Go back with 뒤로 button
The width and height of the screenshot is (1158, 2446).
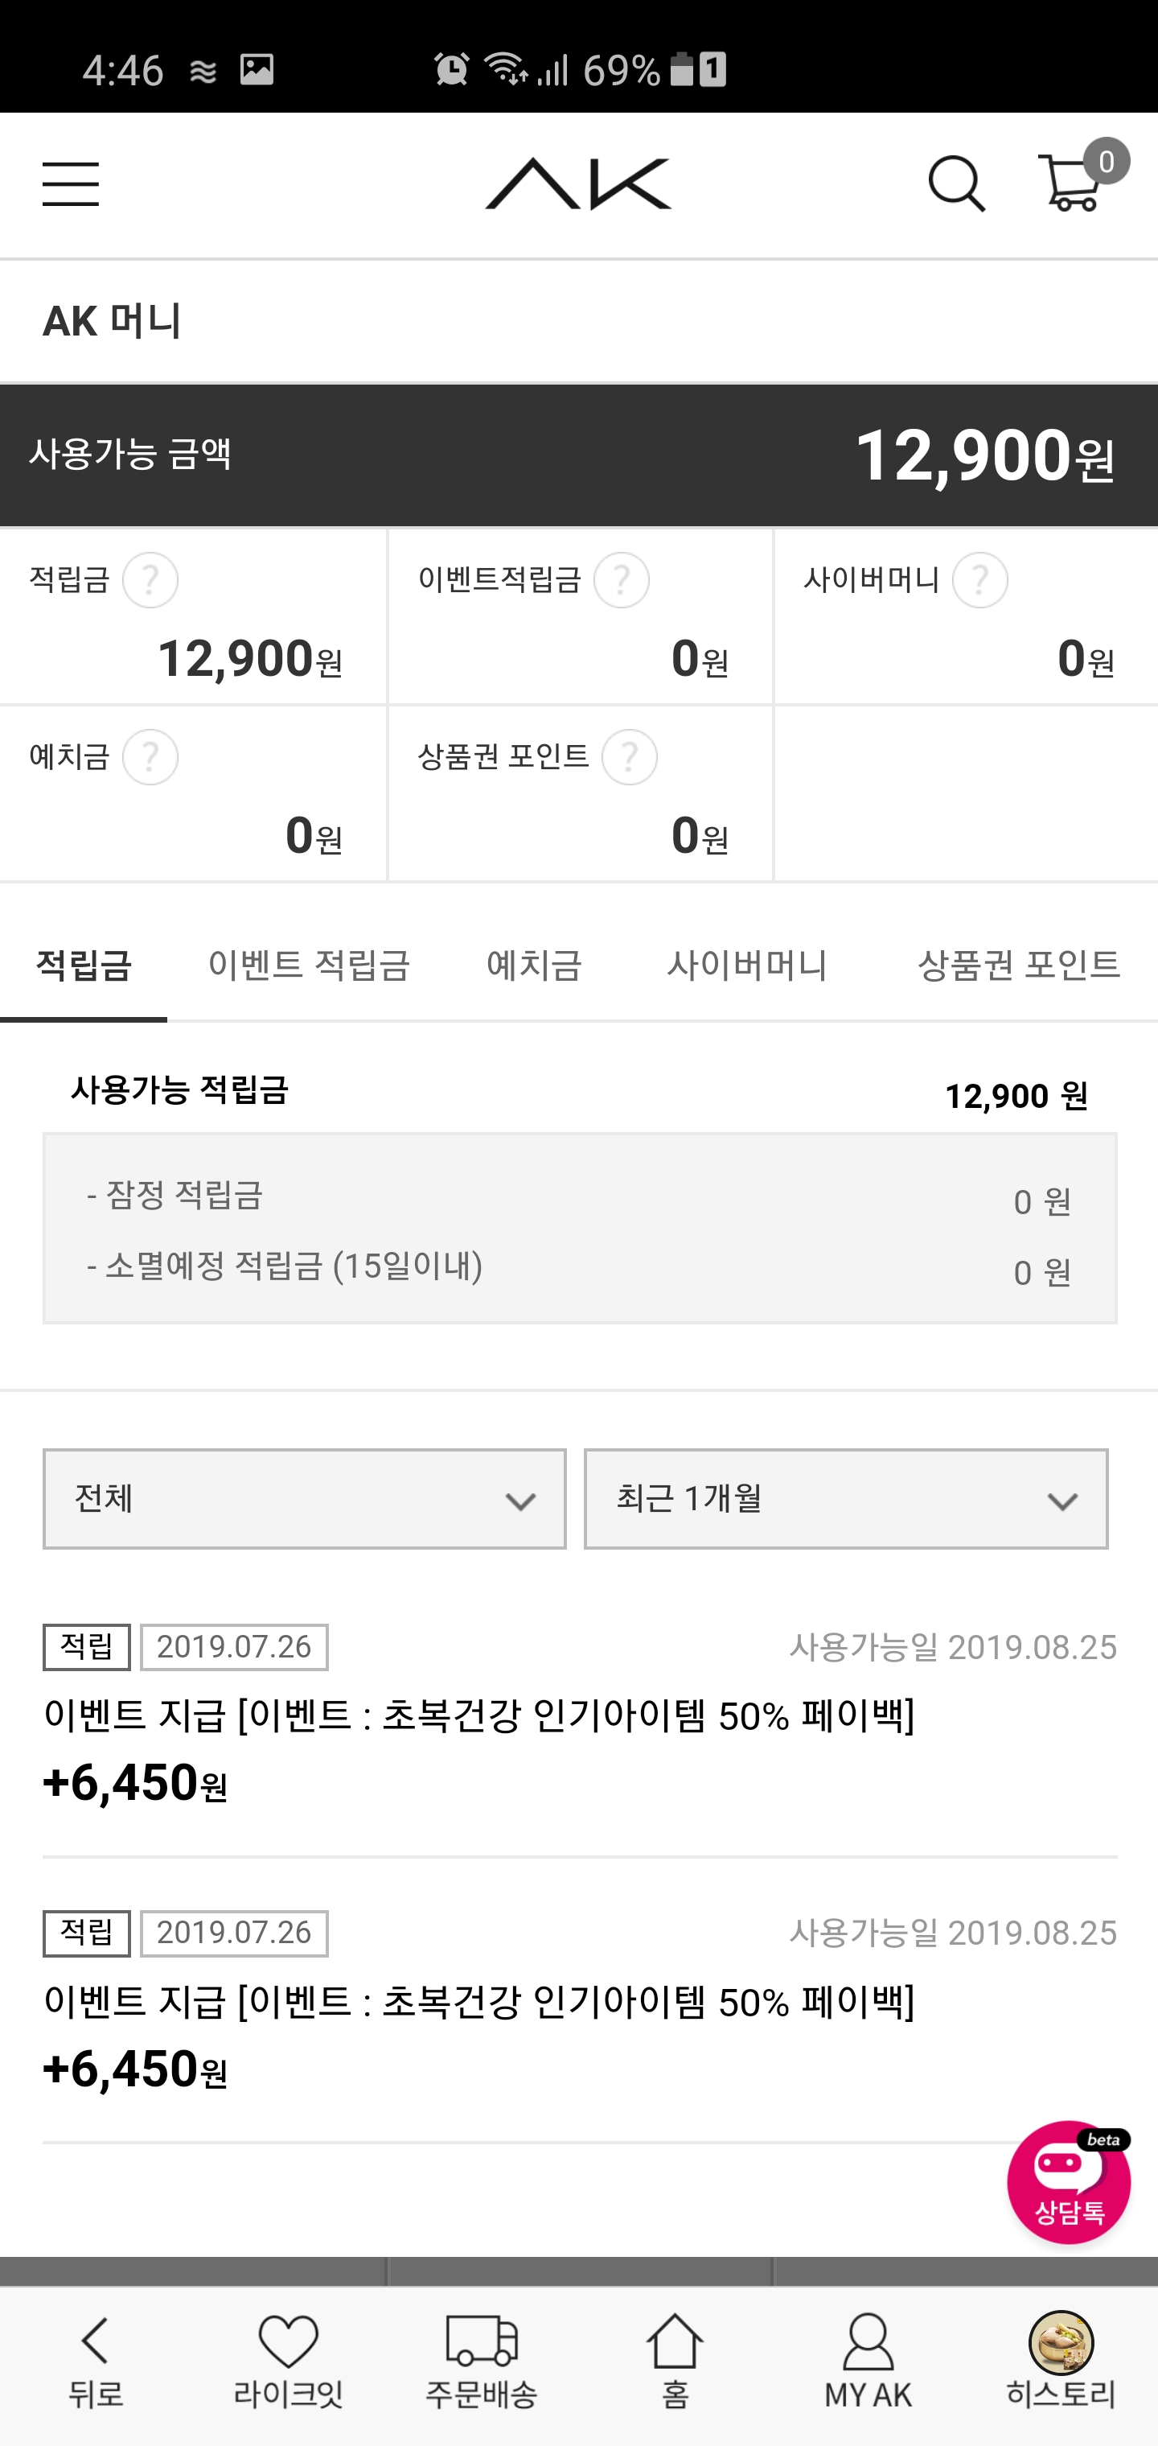point(96,2362)
